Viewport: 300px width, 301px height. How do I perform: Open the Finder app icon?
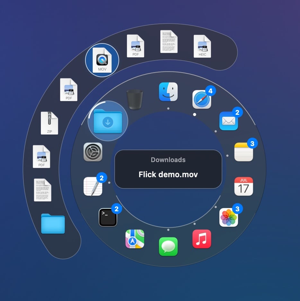pyautogui.click(x=168, y=92)
